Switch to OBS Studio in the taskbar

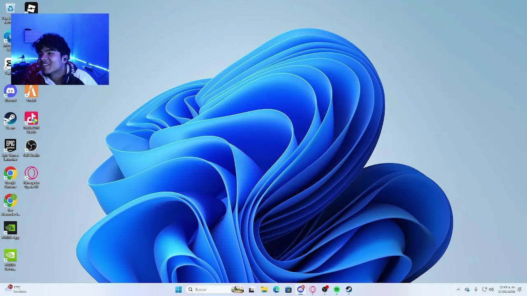pyautogui.click(x=325, y=290)
